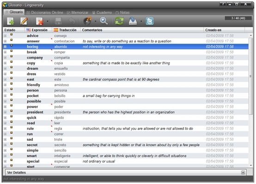The height and width of the screenshot is (184, 256).
Task: Click the help question mark button
Action: [223, 4]
